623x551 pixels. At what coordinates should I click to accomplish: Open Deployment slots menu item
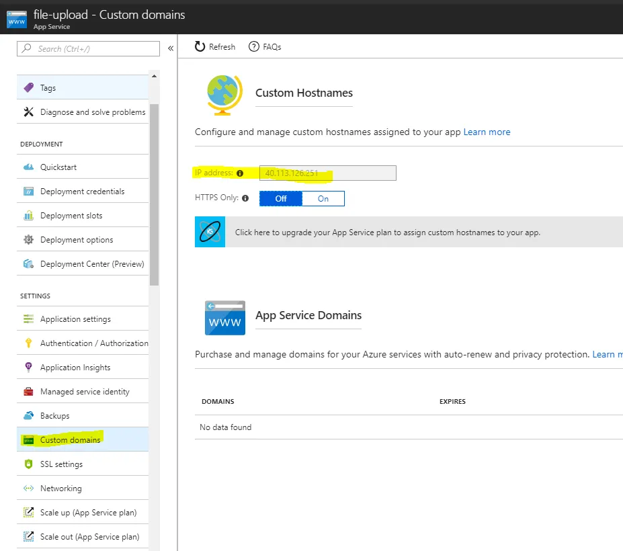83,216
